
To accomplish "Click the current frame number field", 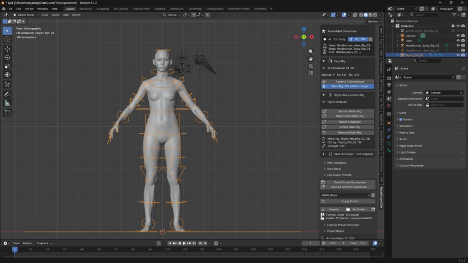I will [x=310, y=243].
